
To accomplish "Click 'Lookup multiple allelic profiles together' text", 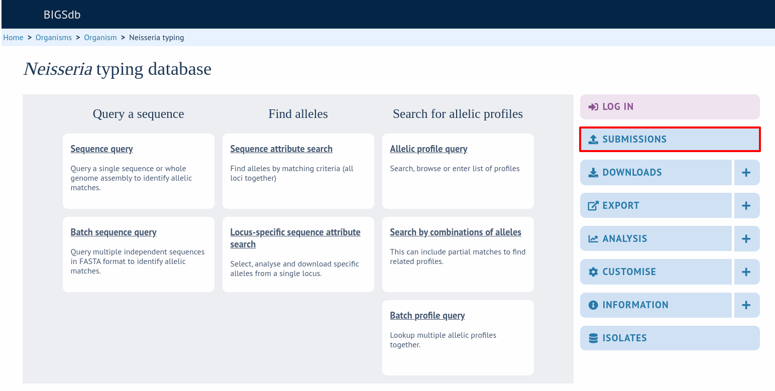I will click(443, 340).
